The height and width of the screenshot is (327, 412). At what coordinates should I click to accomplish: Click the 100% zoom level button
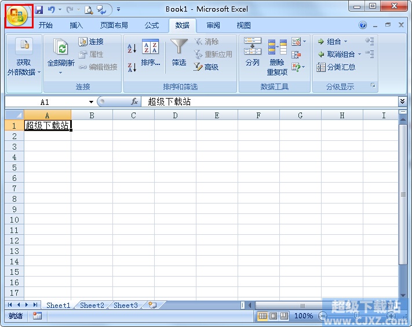304,316
